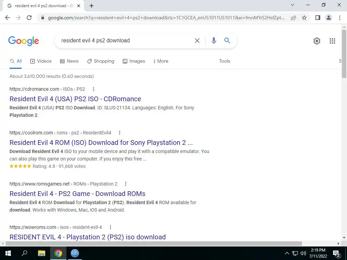The image size is (347, 260).
Task: Open Google quick settings gear
Action: [x=317, y=41]
